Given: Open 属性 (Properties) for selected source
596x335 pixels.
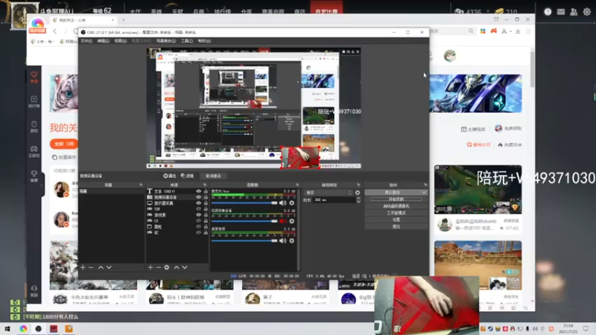Looking at the screenshot, I should point(170,176).
